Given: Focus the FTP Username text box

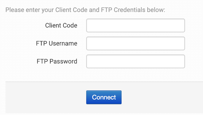Looking at the screenshot, I should coord(136,43).
